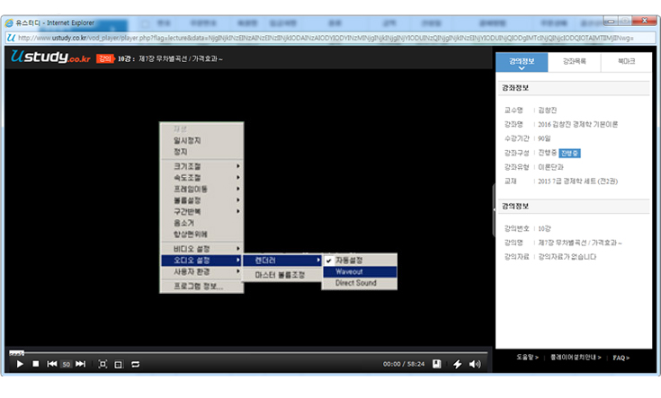The height and width of the screenshot is (398, 661).
Task: Skip to the next section icon
Action: (x=81, y=364)
